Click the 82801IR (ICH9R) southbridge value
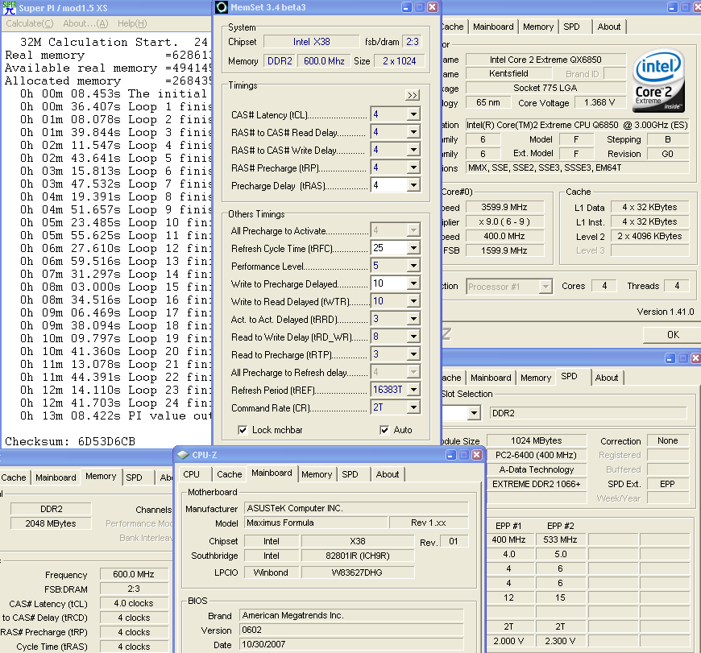The height and width of the screenshot is (653, 701). [x=358, y=556]
